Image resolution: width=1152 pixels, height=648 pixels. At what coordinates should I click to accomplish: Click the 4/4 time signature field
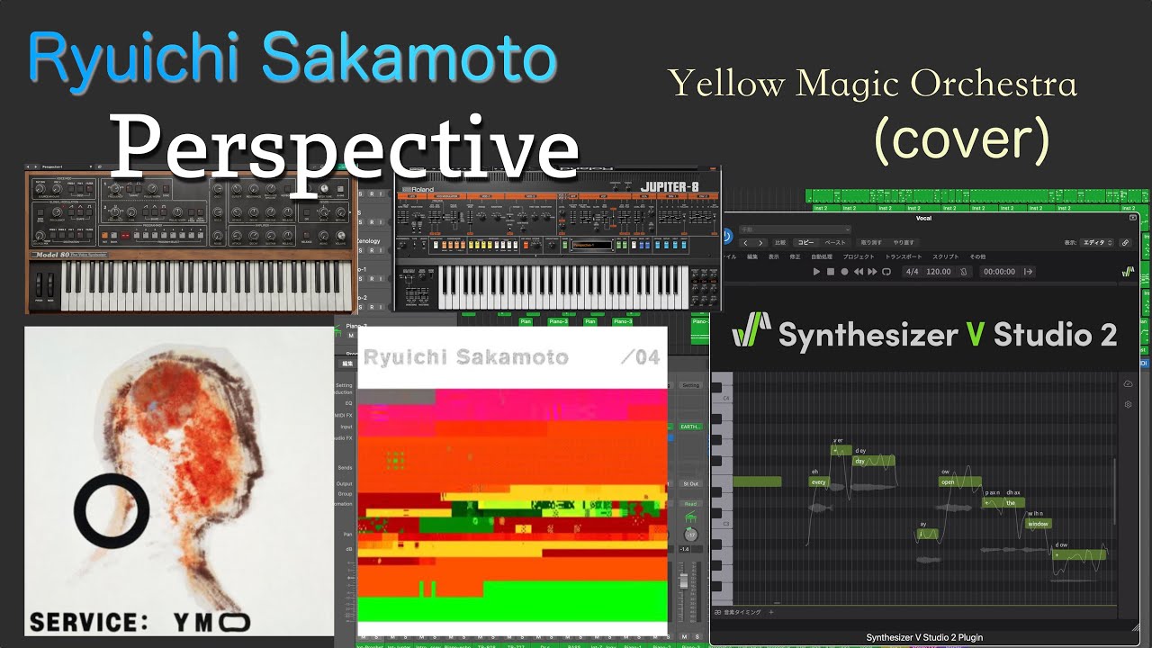coord(913,272)
